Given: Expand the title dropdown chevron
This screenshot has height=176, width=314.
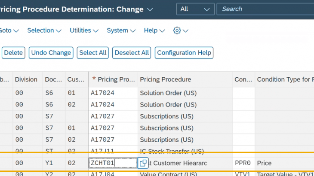Looking at the screenshot, I should click(150, 9).
